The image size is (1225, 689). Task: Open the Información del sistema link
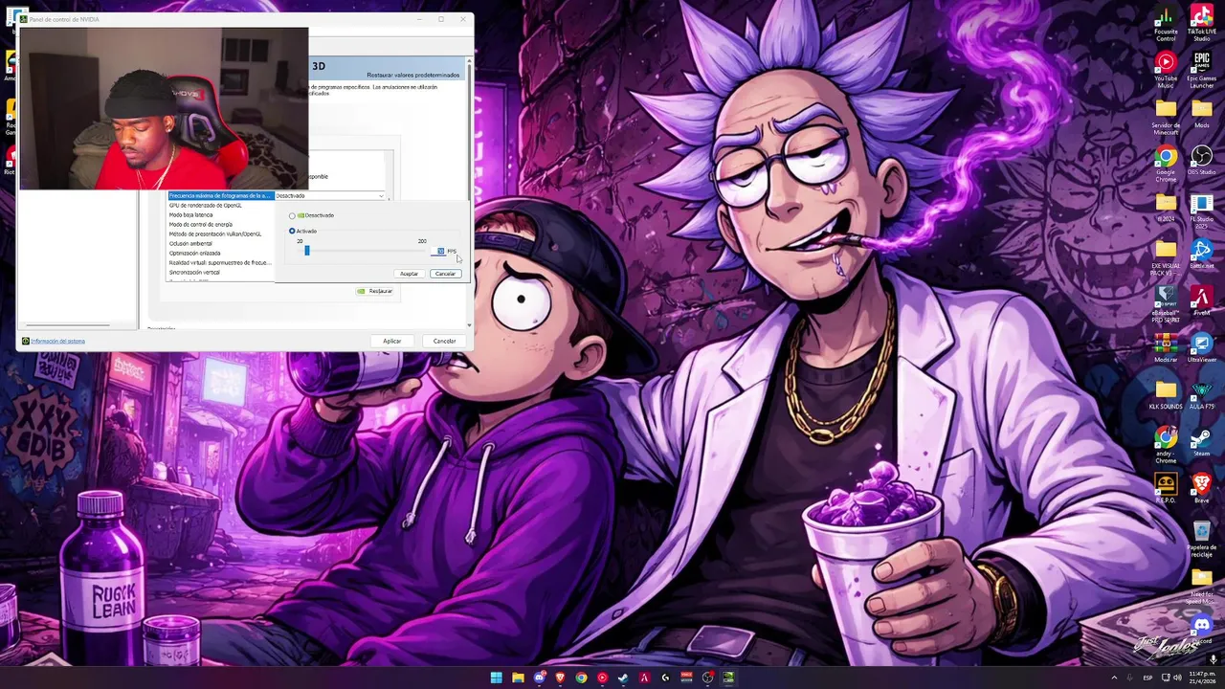(x=57, y=341)
